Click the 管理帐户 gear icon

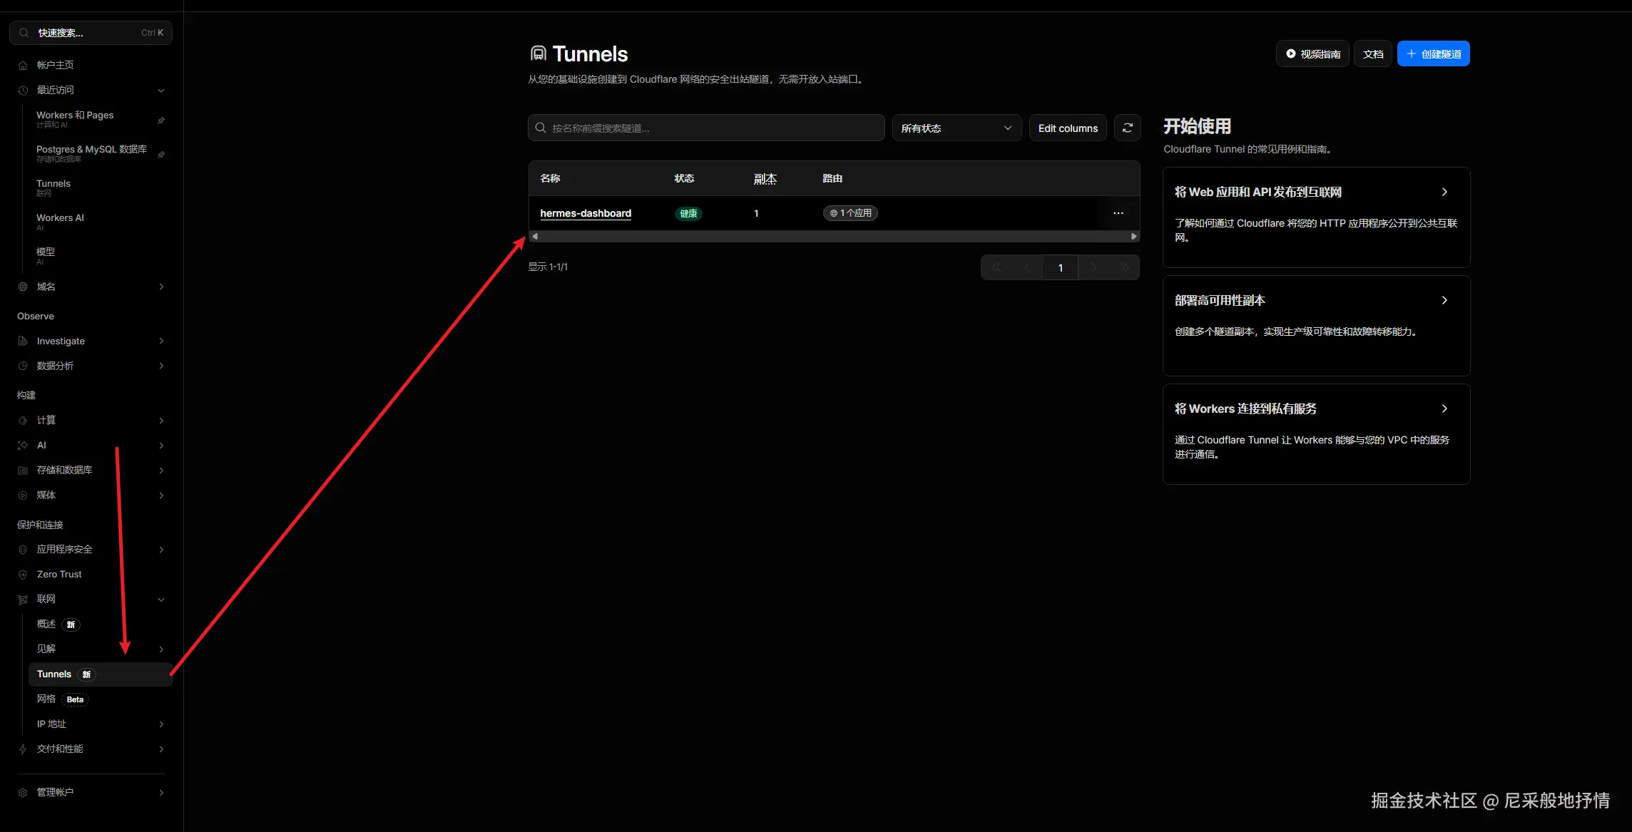coord(23,793)
